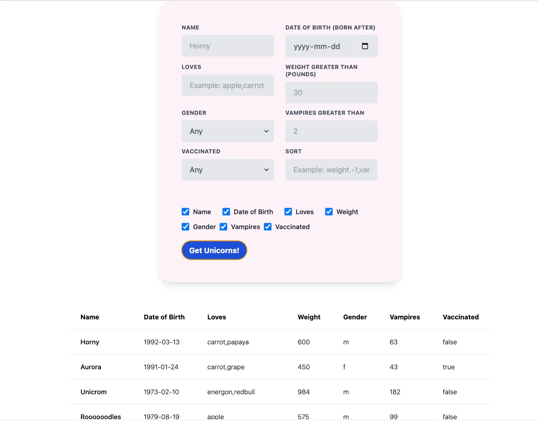This screenshot has height=421, width=538.
Task: Click the unicorn name Aurora in the table
Action: [x=91, y=367]
